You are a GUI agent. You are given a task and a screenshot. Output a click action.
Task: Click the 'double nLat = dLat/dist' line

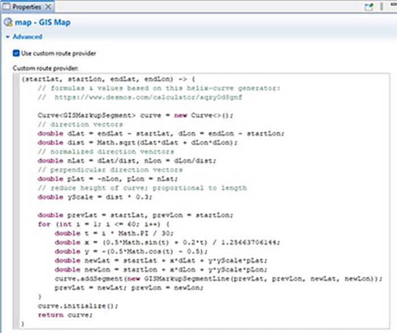[x=127, y=161]
